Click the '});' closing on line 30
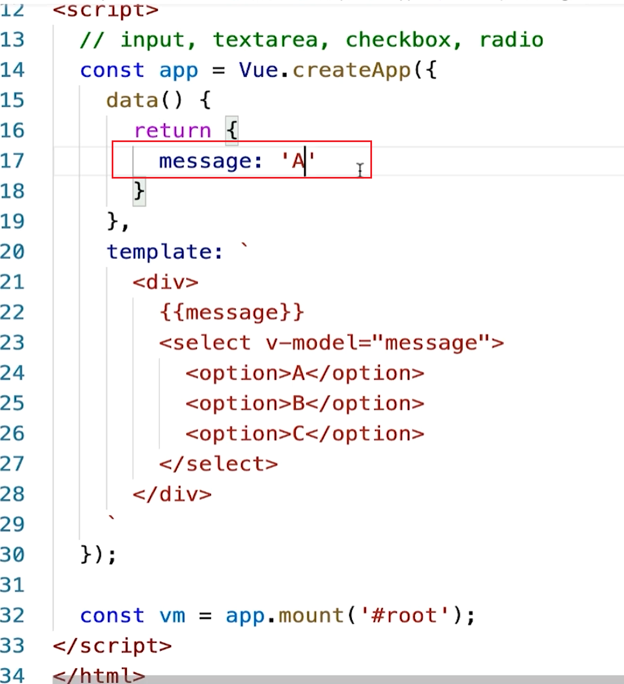The width and height of the screenshot is (624, 684). [x=99, y=555]
